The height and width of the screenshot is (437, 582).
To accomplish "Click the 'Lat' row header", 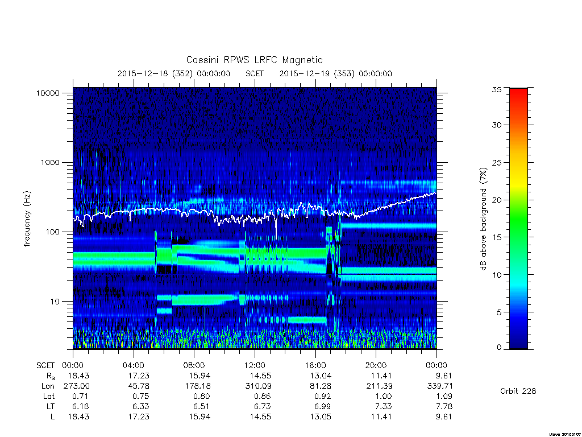I will coord(49,397).
